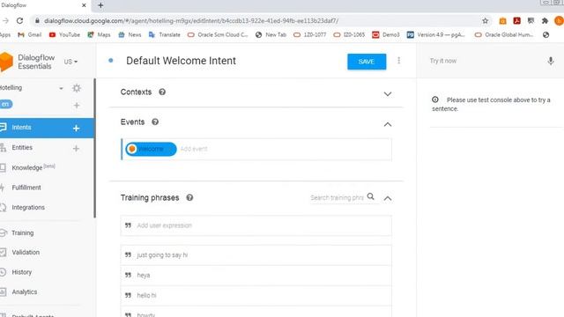
Task: Create a new intent with plus icon
Action: coord(77,128)
